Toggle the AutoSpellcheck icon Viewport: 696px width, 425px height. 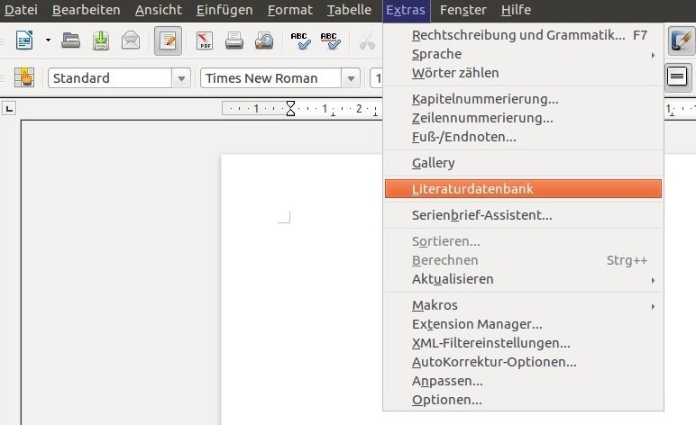pyautogui.click(x=330, y=41)
